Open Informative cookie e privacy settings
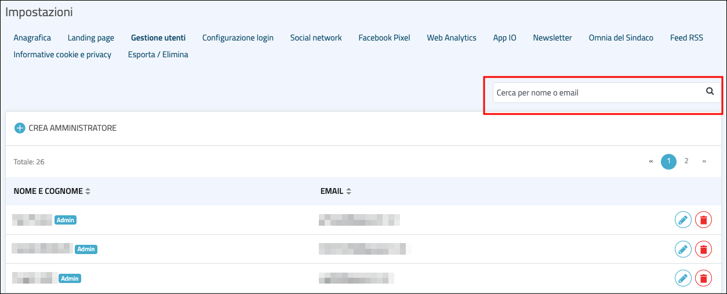 point(63,54)
